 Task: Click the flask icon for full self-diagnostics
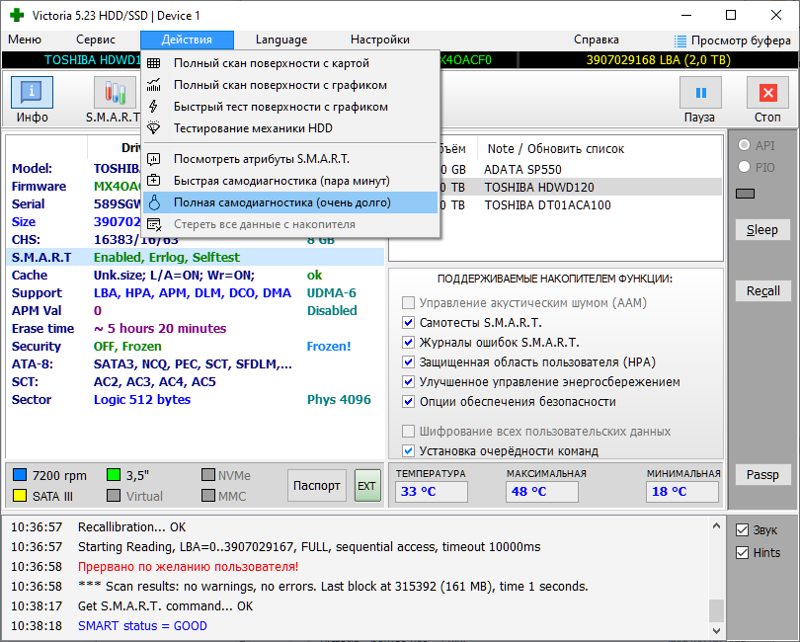(154, 202)
